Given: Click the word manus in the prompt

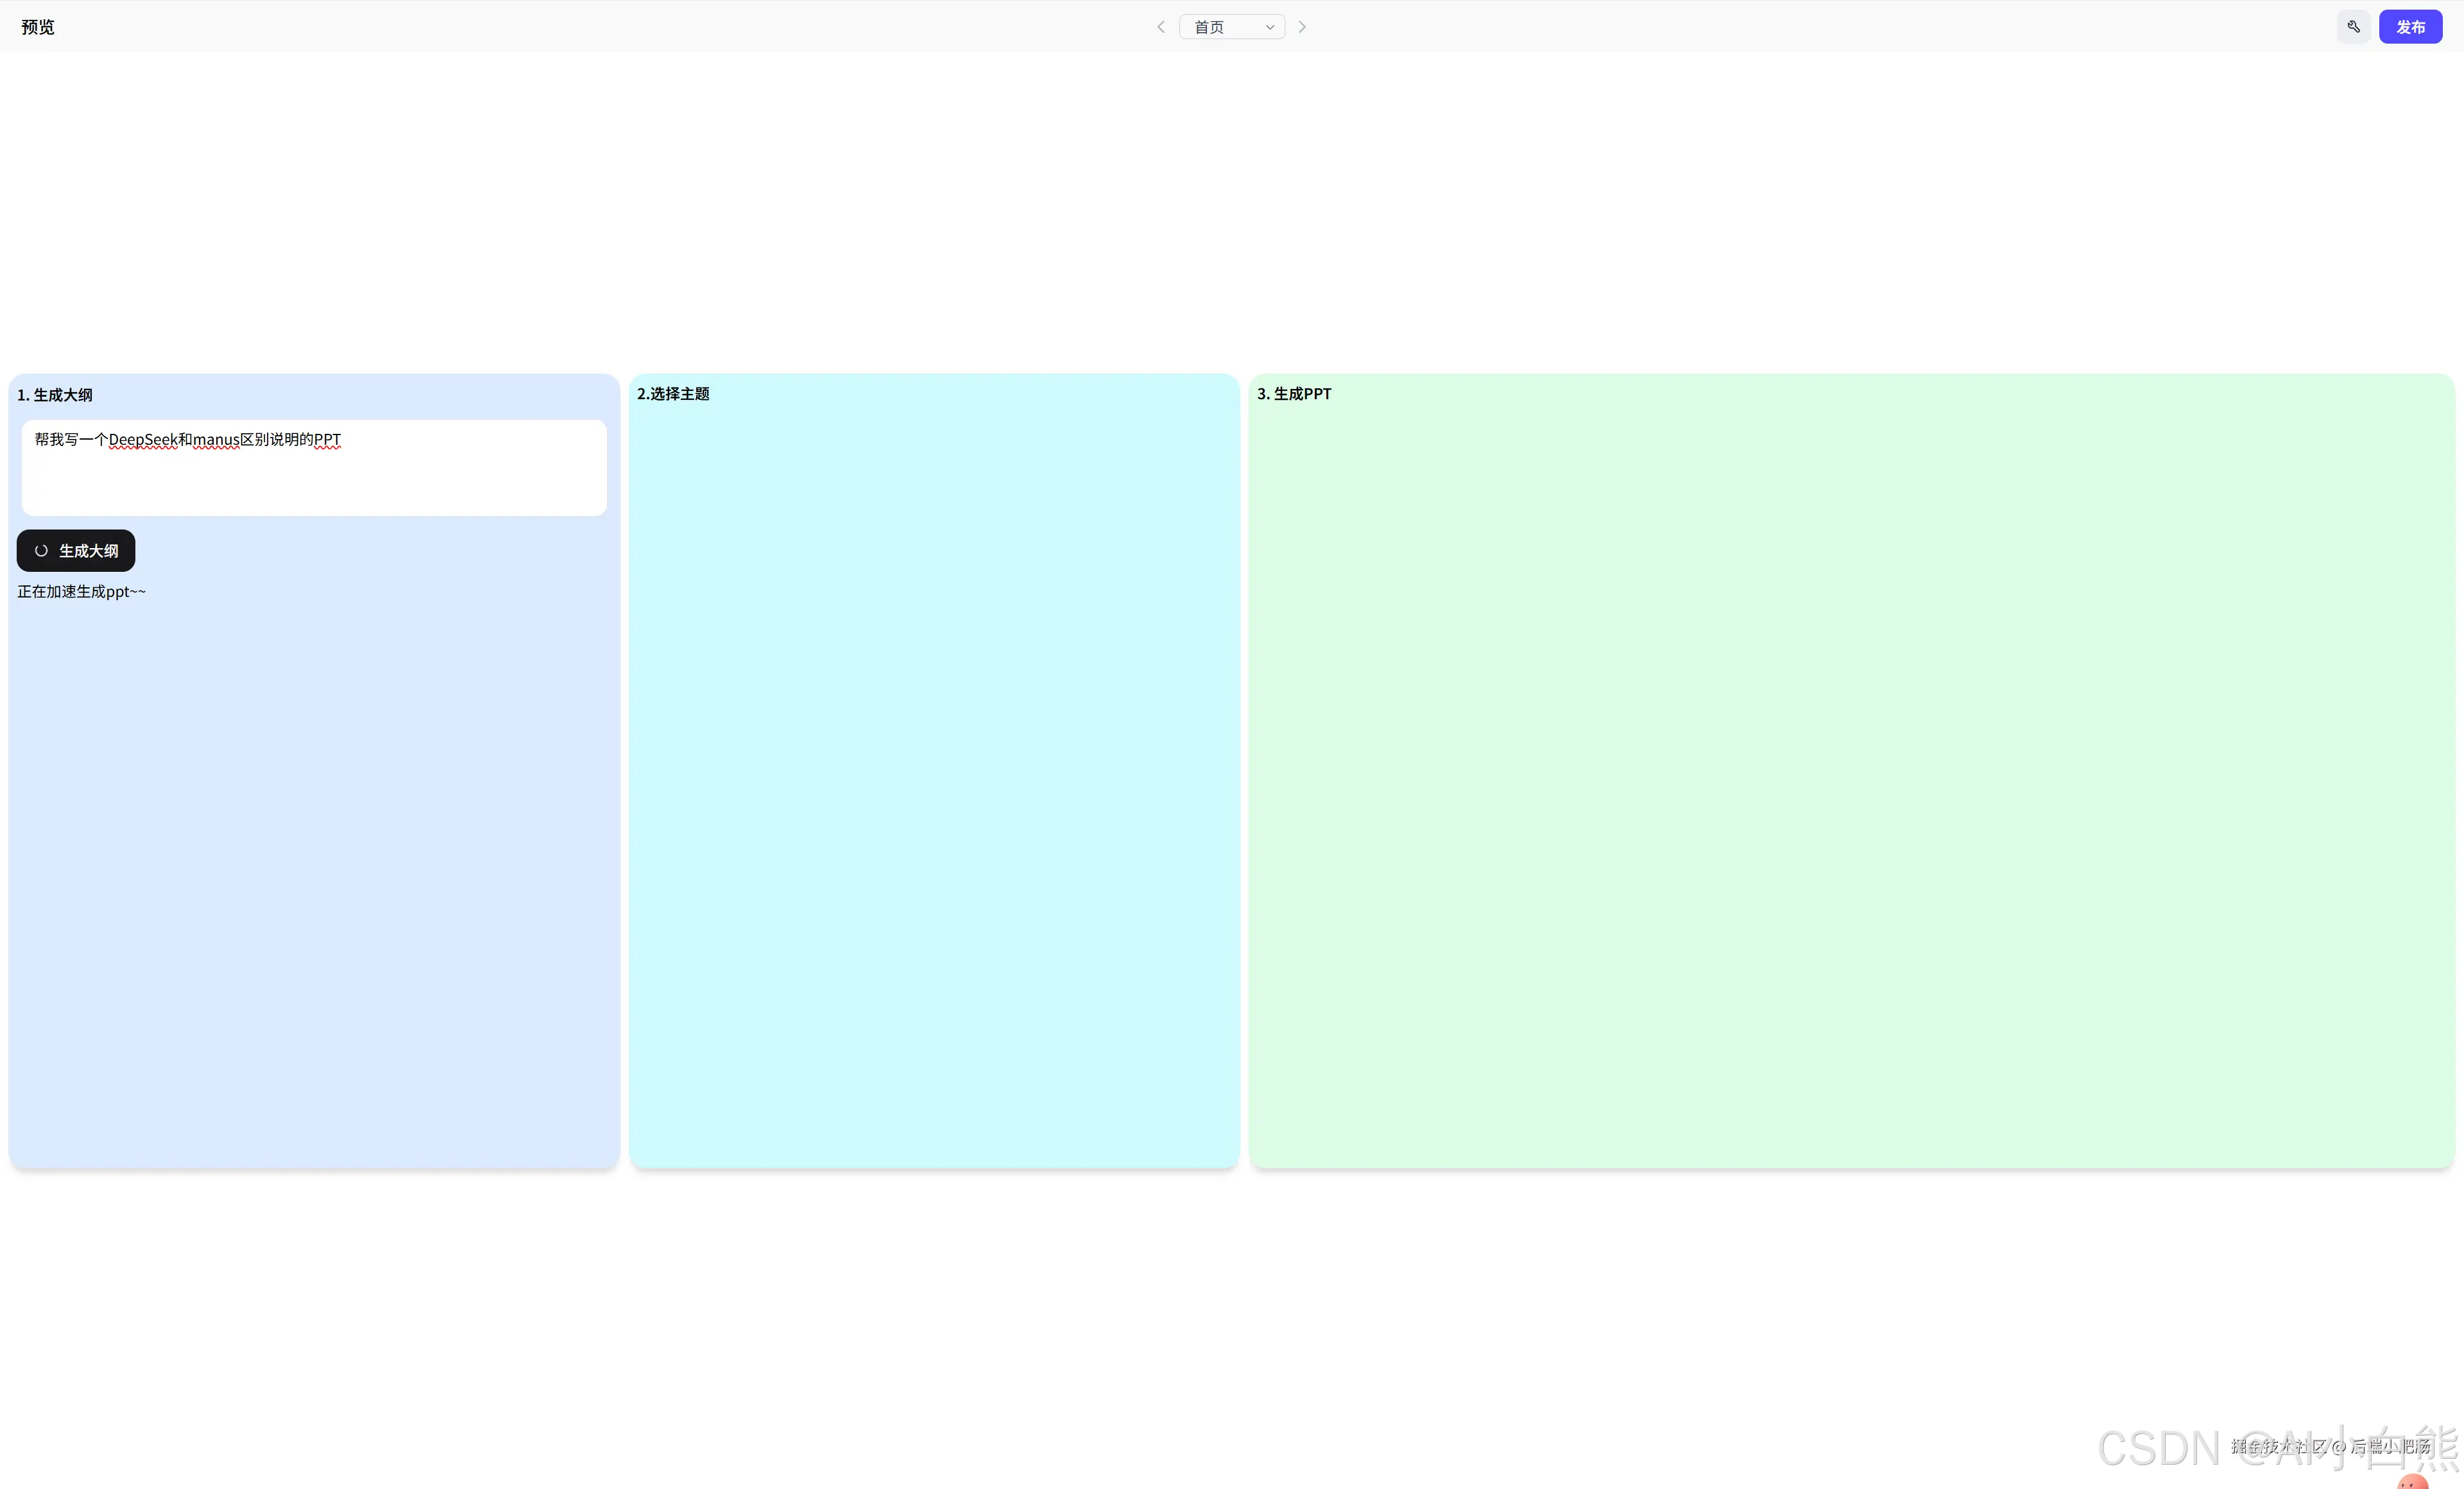Looking at the screenshot, I should point(216,440).
